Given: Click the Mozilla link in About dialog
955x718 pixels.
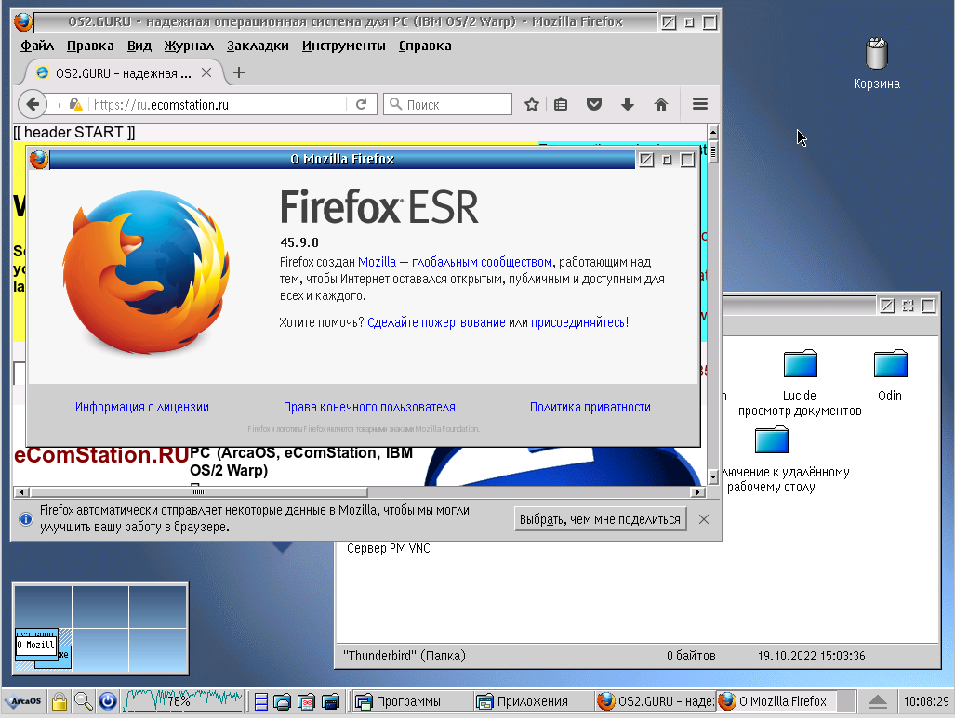Looking at the screenshot, I should click(x=377, y=262).
